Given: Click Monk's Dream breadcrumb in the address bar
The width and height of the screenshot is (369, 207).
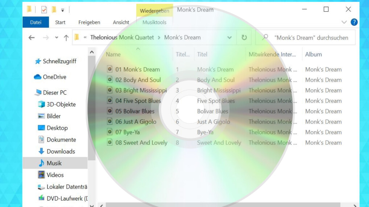Looking at the screenshot, I should (182, 38).
